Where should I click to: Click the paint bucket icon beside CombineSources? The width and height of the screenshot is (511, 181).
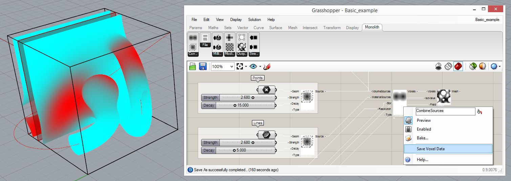[479, 111]
